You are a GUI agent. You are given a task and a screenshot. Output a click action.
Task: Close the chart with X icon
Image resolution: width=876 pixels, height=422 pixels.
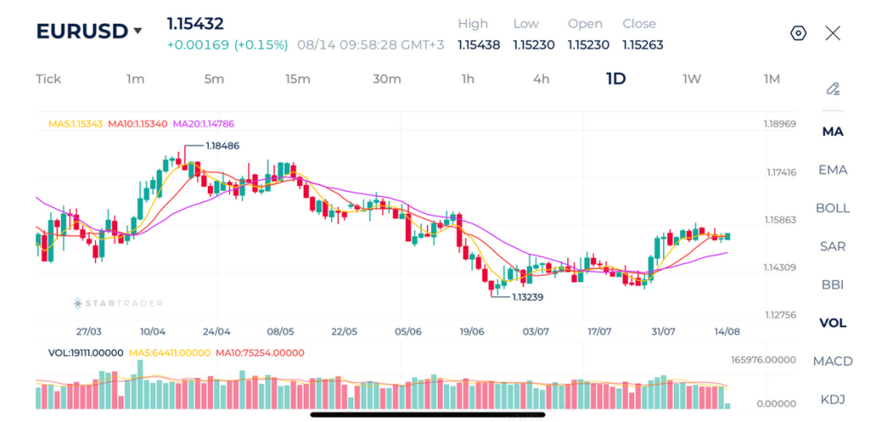pos(832,33)
